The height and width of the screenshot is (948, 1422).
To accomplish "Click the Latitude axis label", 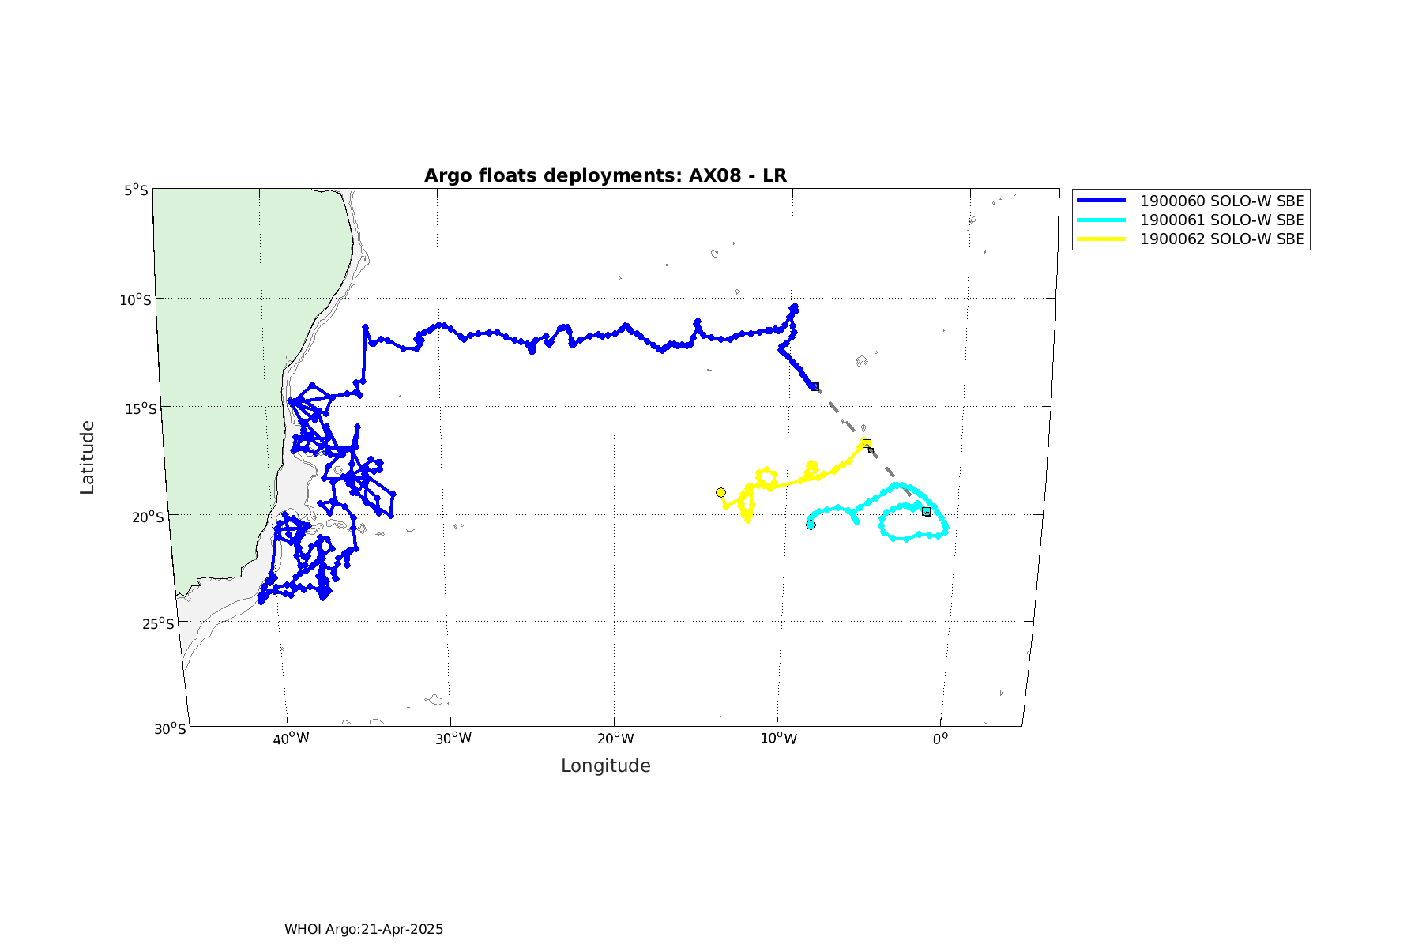I will pos(87,457).
